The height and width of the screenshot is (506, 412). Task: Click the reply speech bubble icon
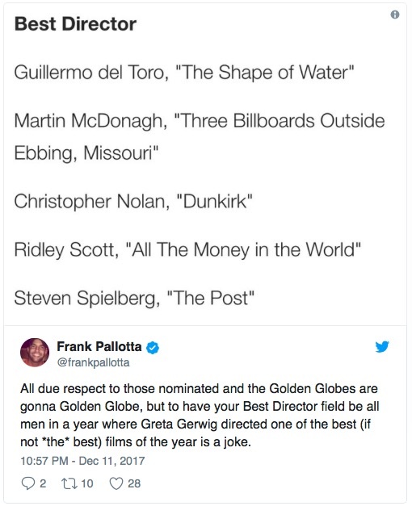pos(28,483)
